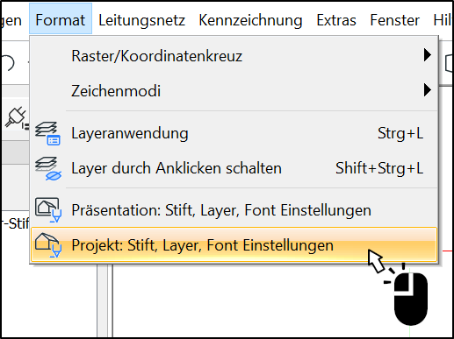Close the open Format menu via its title
This screenshot has width=454, height=339.
coord(61,20)
